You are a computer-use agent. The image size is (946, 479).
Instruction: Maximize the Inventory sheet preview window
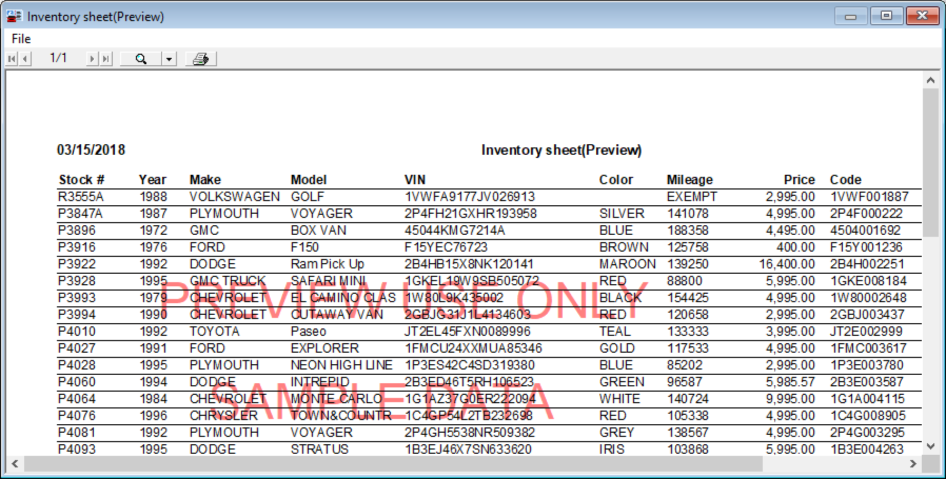coord(886,16)
